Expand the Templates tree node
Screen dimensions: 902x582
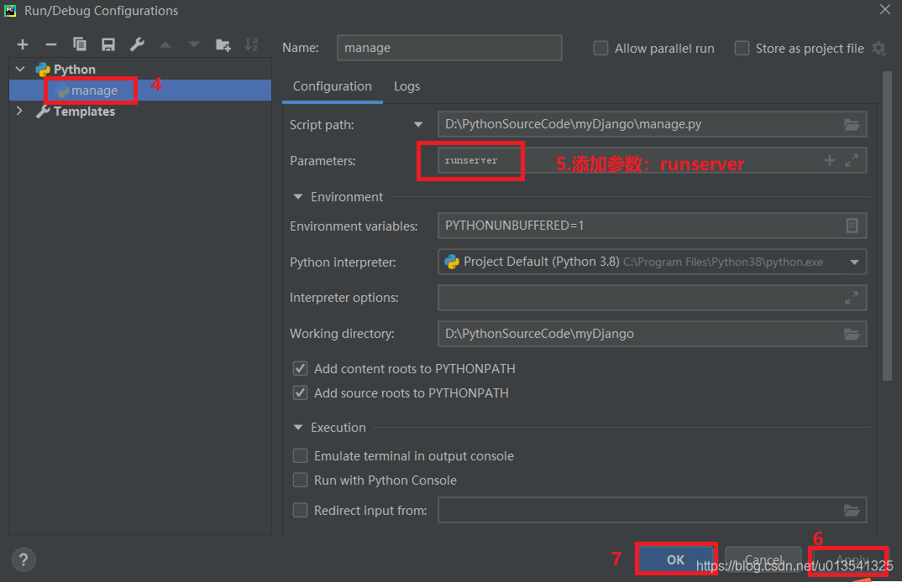(19, 111)
